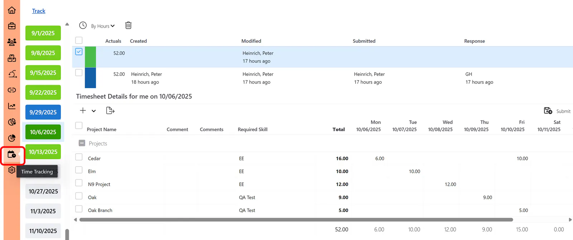This screenshot has height=240, width=573.
Task: Click the Total column header
Action: coord(338,129)
